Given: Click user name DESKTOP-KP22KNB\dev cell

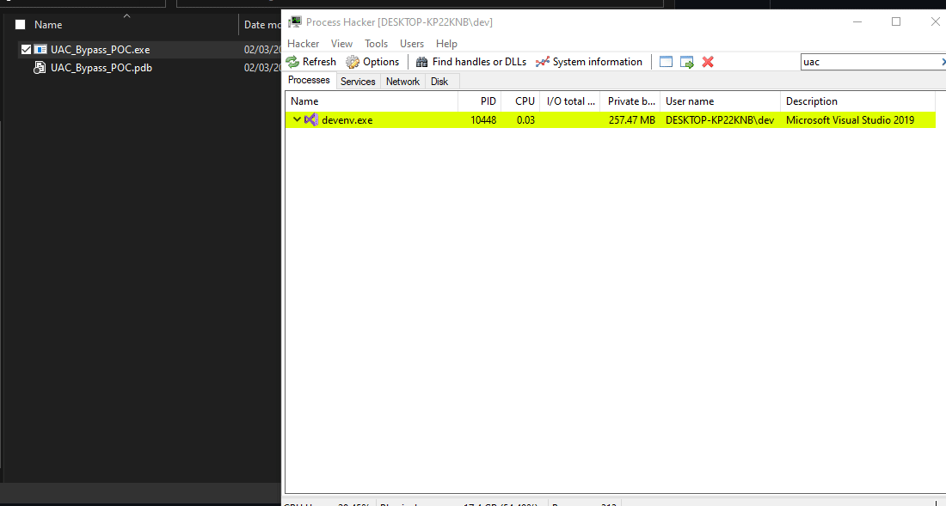Looking at the screenshot, I should [720, 120].
